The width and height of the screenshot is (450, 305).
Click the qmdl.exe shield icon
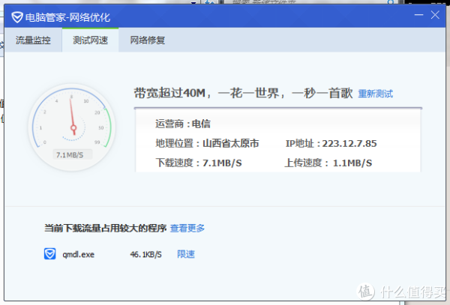50,254
